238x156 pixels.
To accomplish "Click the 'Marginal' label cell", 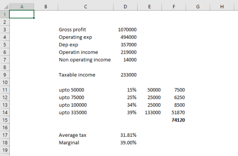I will [x=85, y=142].
